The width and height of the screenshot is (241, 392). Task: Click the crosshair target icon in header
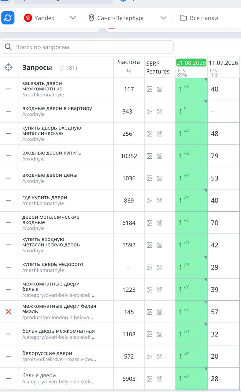[9, 67]
